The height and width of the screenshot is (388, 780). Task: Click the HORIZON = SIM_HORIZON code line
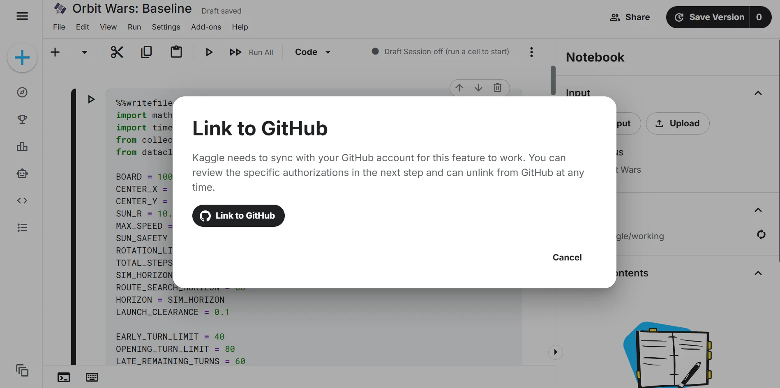(170, 300)
